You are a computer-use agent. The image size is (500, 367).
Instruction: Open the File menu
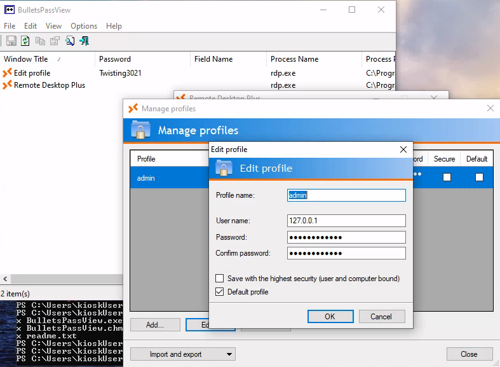pyautogui.click(x=10, y=26)
